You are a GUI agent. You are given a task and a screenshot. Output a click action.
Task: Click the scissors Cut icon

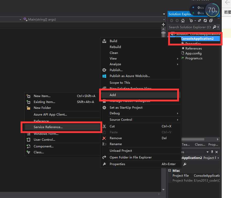(104, 126)
